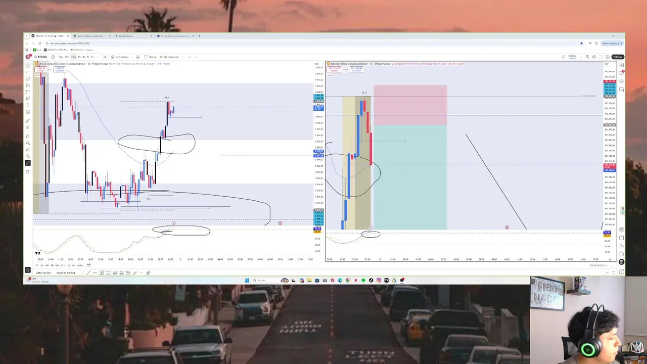Open the alerts clock icon in right sidebar
Image resolution: width=647 pixels, height=364 pixels.
(x=622, y=73)
